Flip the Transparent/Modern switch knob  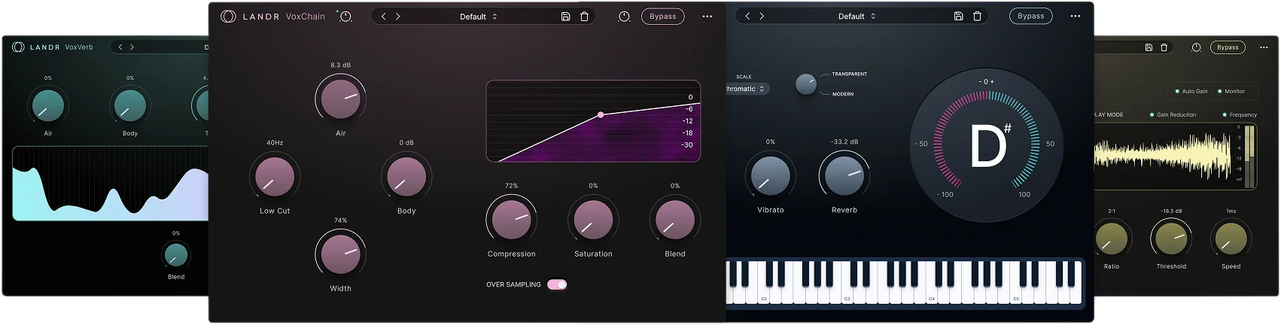806,84
